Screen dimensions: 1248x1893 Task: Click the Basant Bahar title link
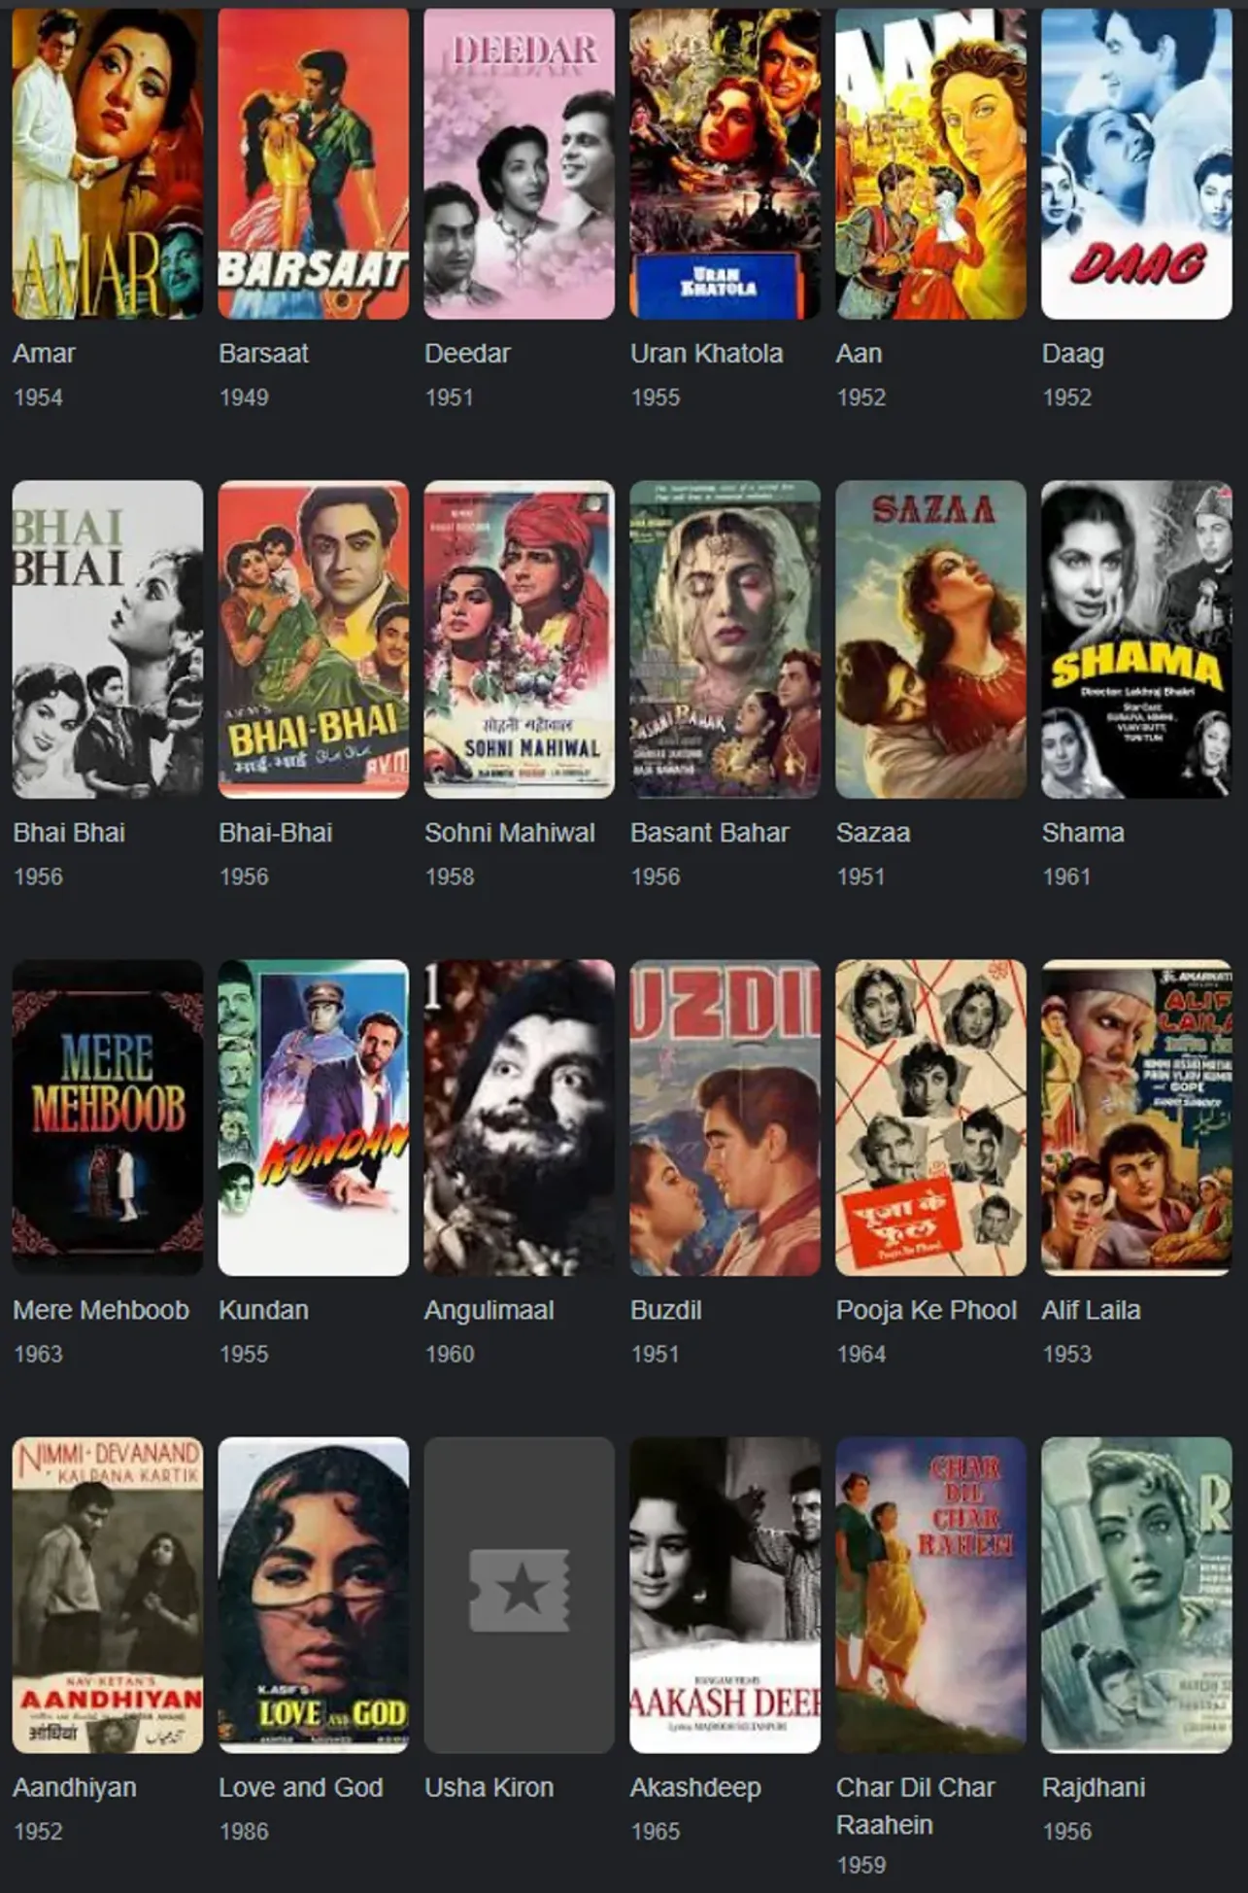click(710, 833)
